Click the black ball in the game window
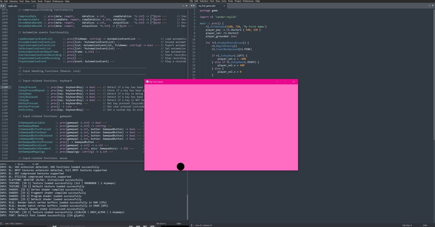Viewport: 435px width, 227px height. tap(181, 166)
